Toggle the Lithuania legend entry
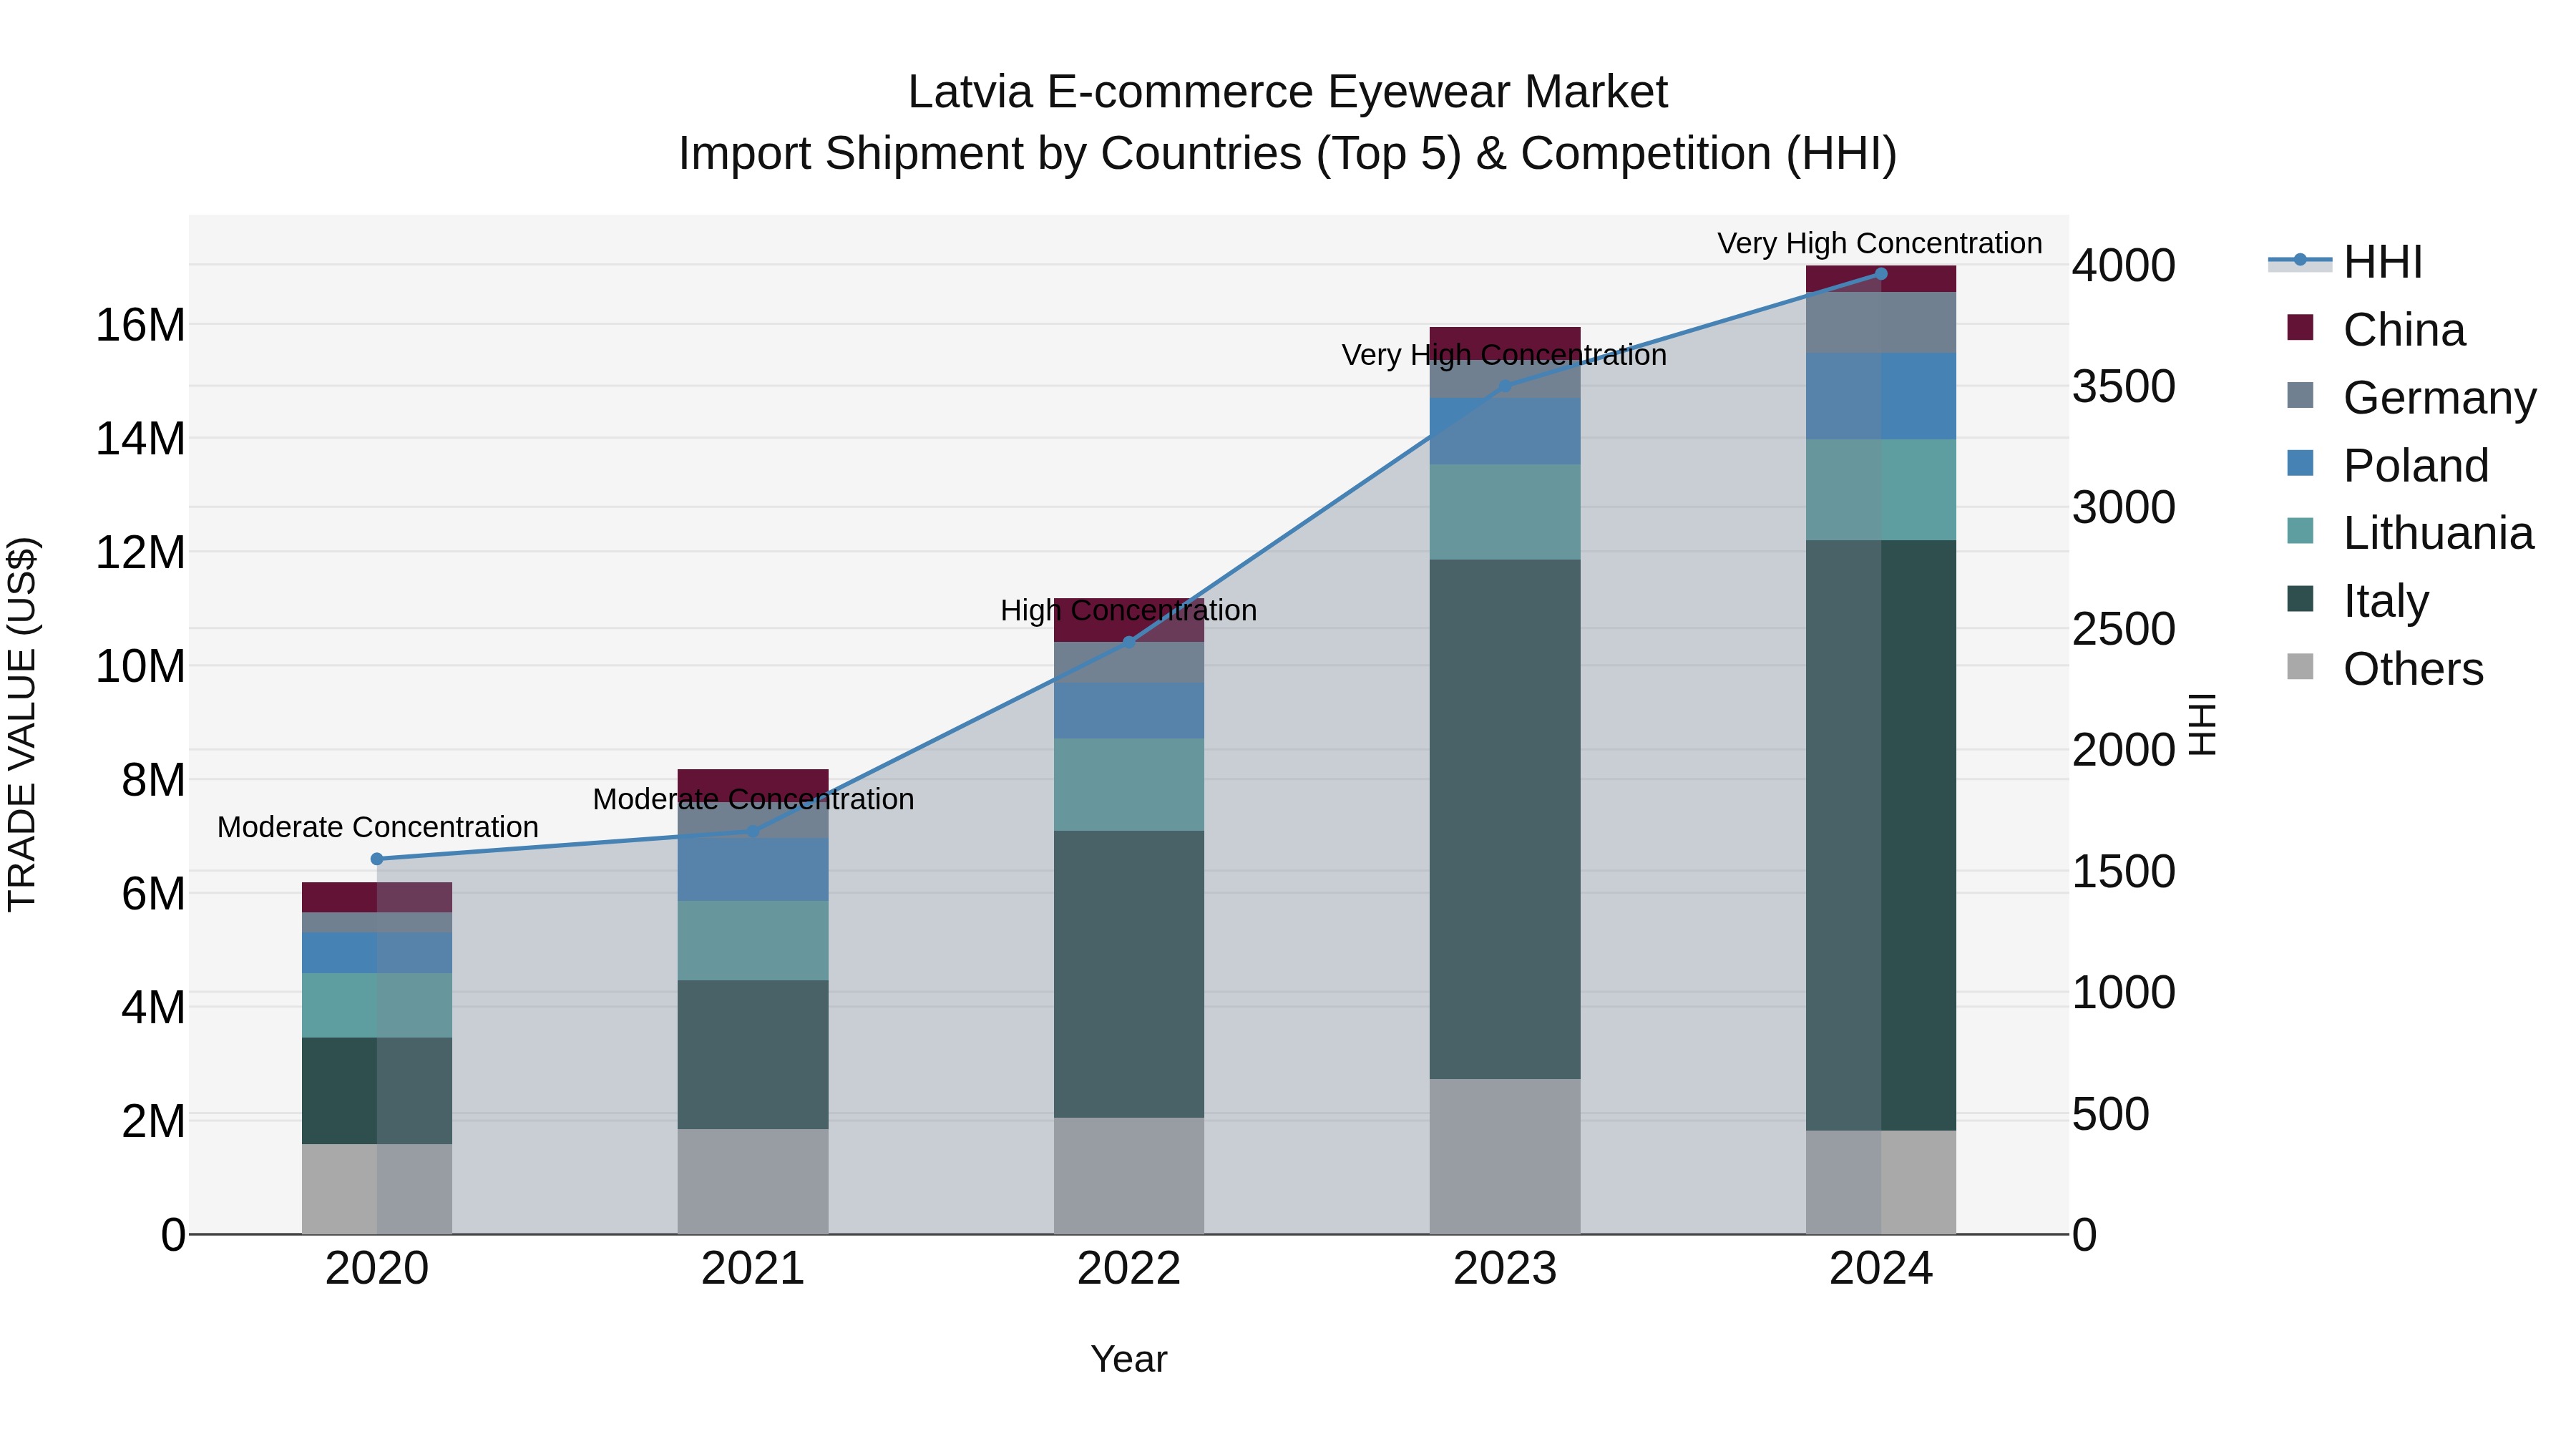This screenshot has width=2576, height=1449. point(2411,533)
